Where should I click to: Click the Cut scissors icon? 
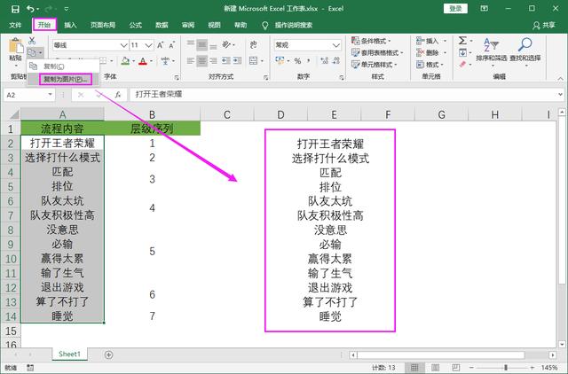pyautogui.click(x=32, y=41)
